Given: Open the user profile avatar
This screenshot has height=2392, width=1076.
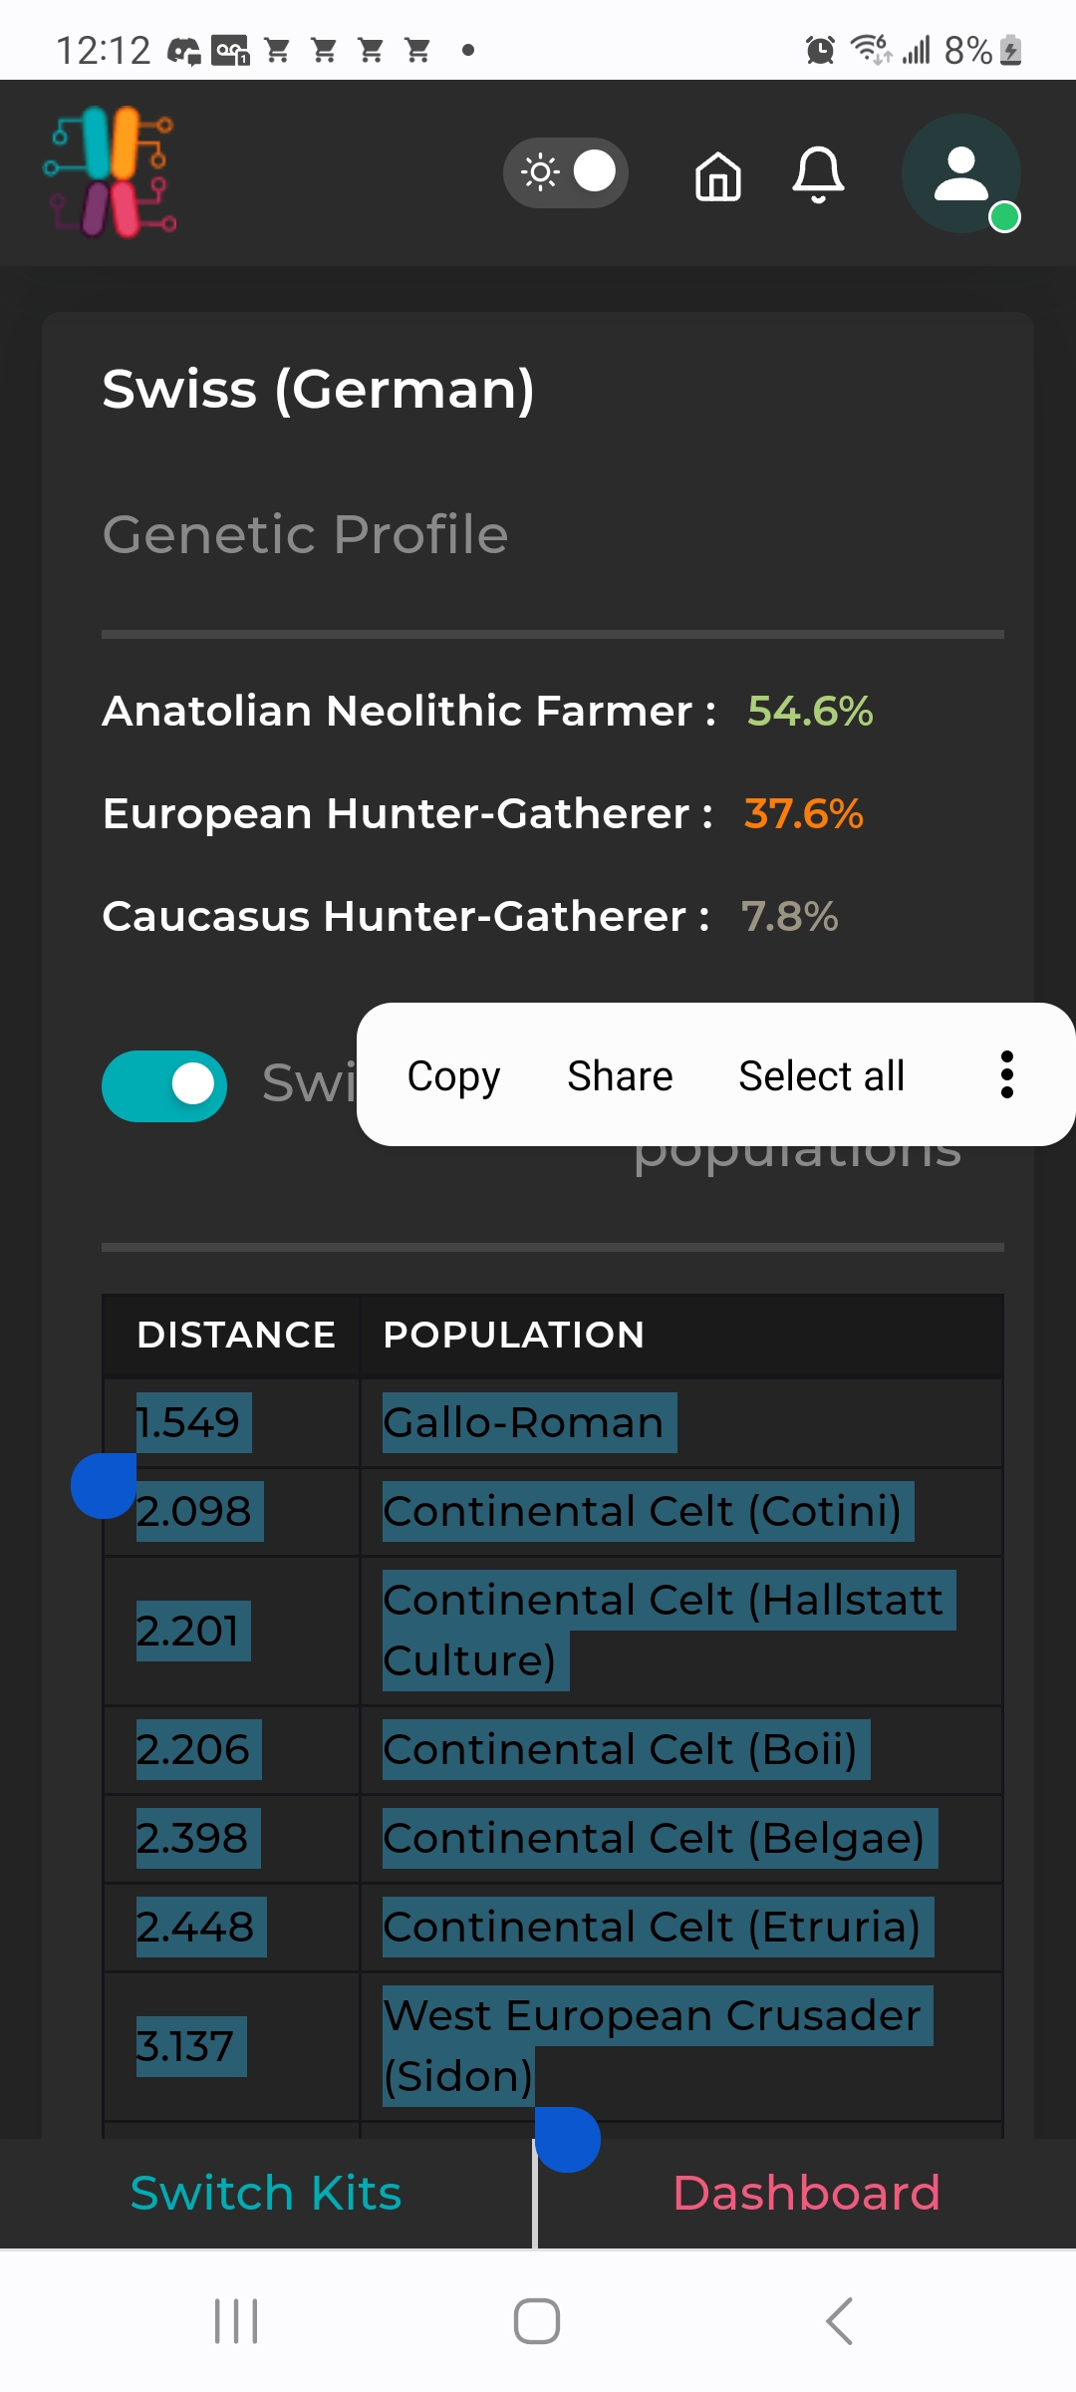Looking at the screenshot, I should 961,174.
